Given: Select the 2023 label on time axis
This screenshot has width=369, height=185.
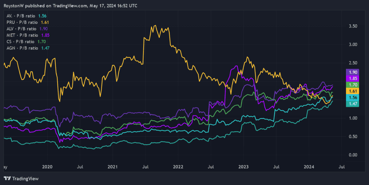Looking at the screenshot, I should coord(243,167).
